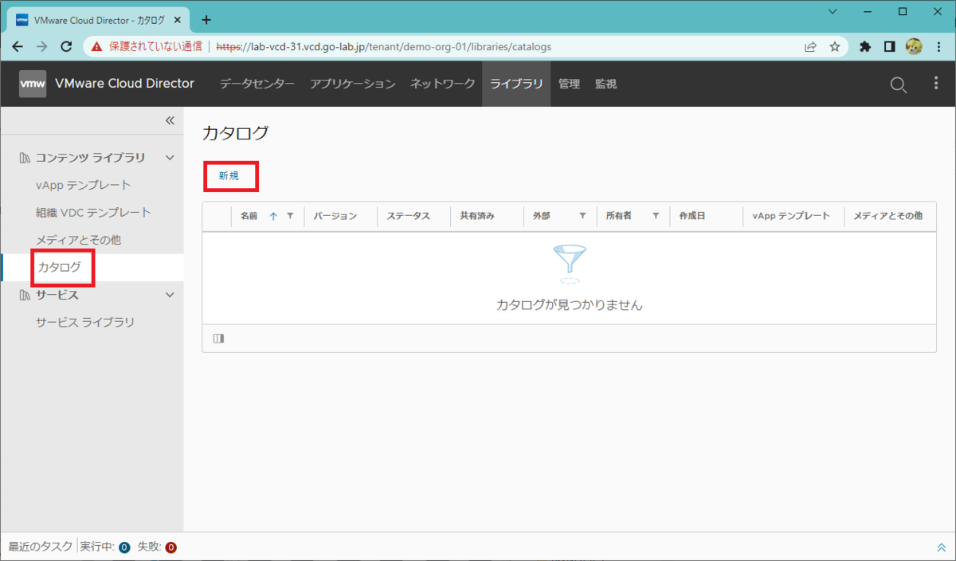The height and width of the screenshot is (561, 956).
Task: Open the search magnifier icon
Action: [x=898, y=84]
